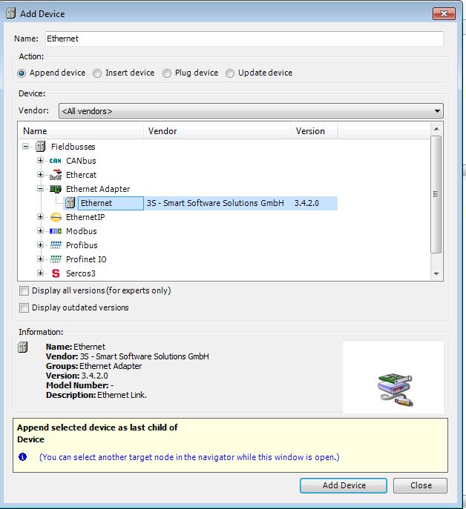Close the Add Device dialog window
The image size is (466, 509).
pos(444,13)
